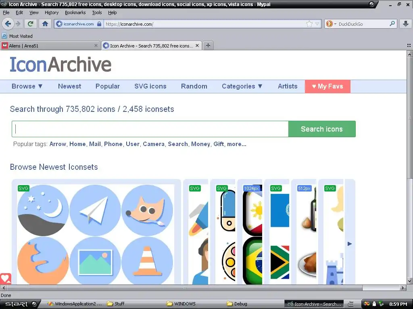Open the History menu
The width and height of the screenshot is (413, 309).
[51, 12]
